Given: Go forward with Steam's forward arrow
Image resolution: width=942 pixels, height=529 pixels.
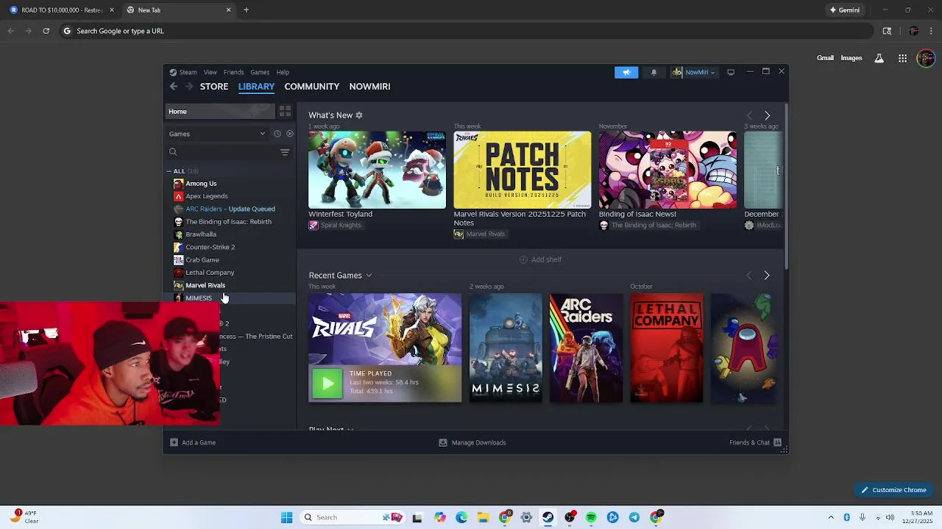Looking at the screenshot, I should [189, 86].
